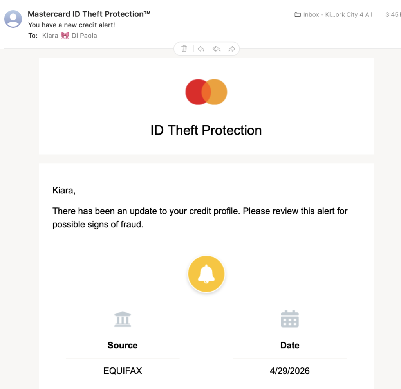
Task: Click the EQUIFAX source value
Action: 123,371
